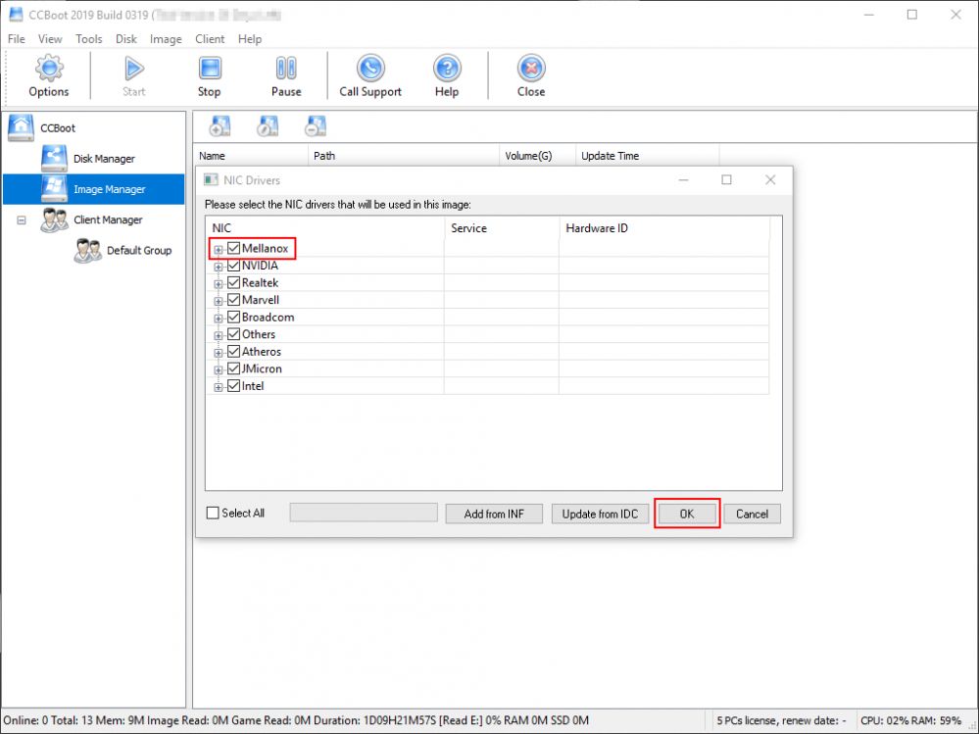This screenshot has height=734, width=979.
Task: Click the Cancel button
Action: pos(752,514)
